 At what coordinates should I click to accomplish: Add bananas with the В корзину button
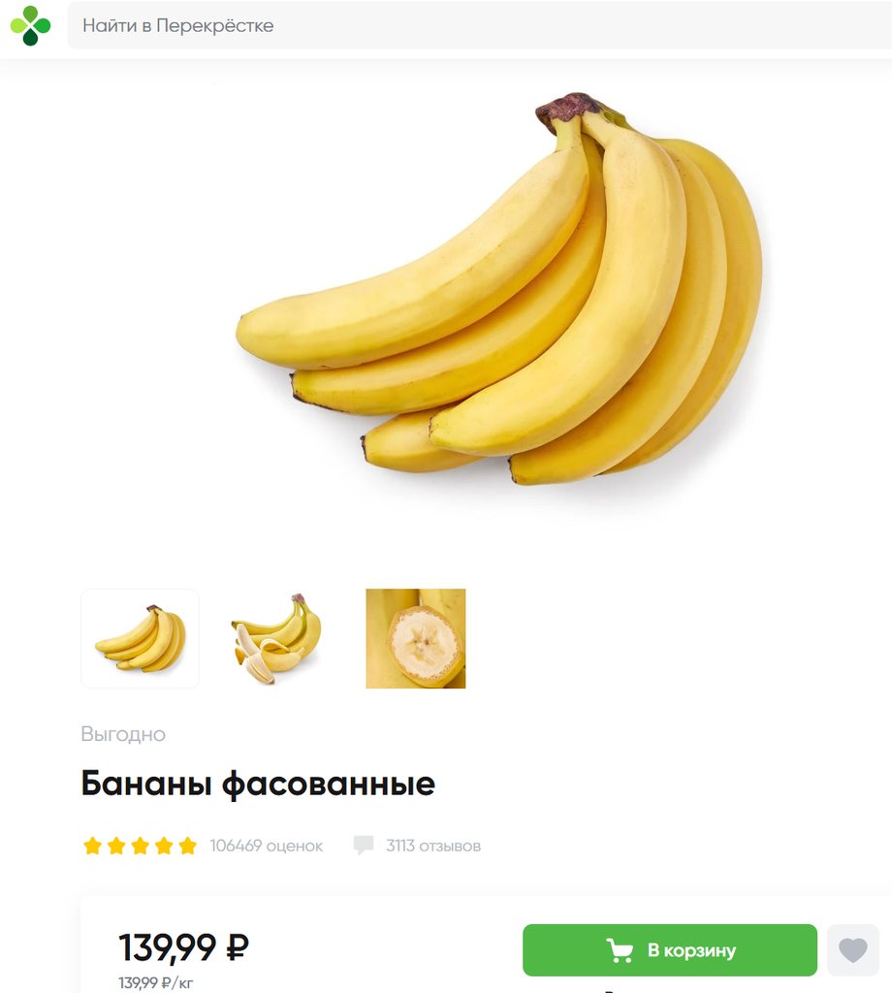click(x=670, y=950)
